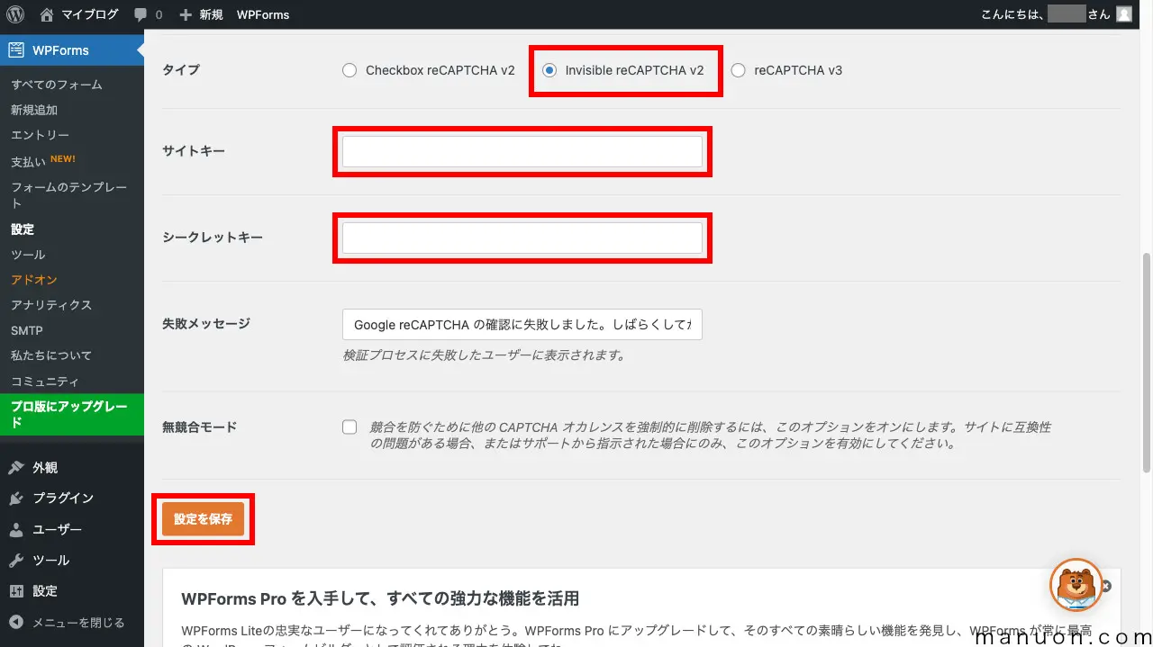1153x647 pixels.
Task: Click inside the サイトキー input field
Action: pos(522,151)
